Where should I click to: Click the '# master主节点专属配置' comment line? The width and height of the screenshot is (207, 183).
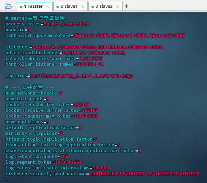(35, 18)
